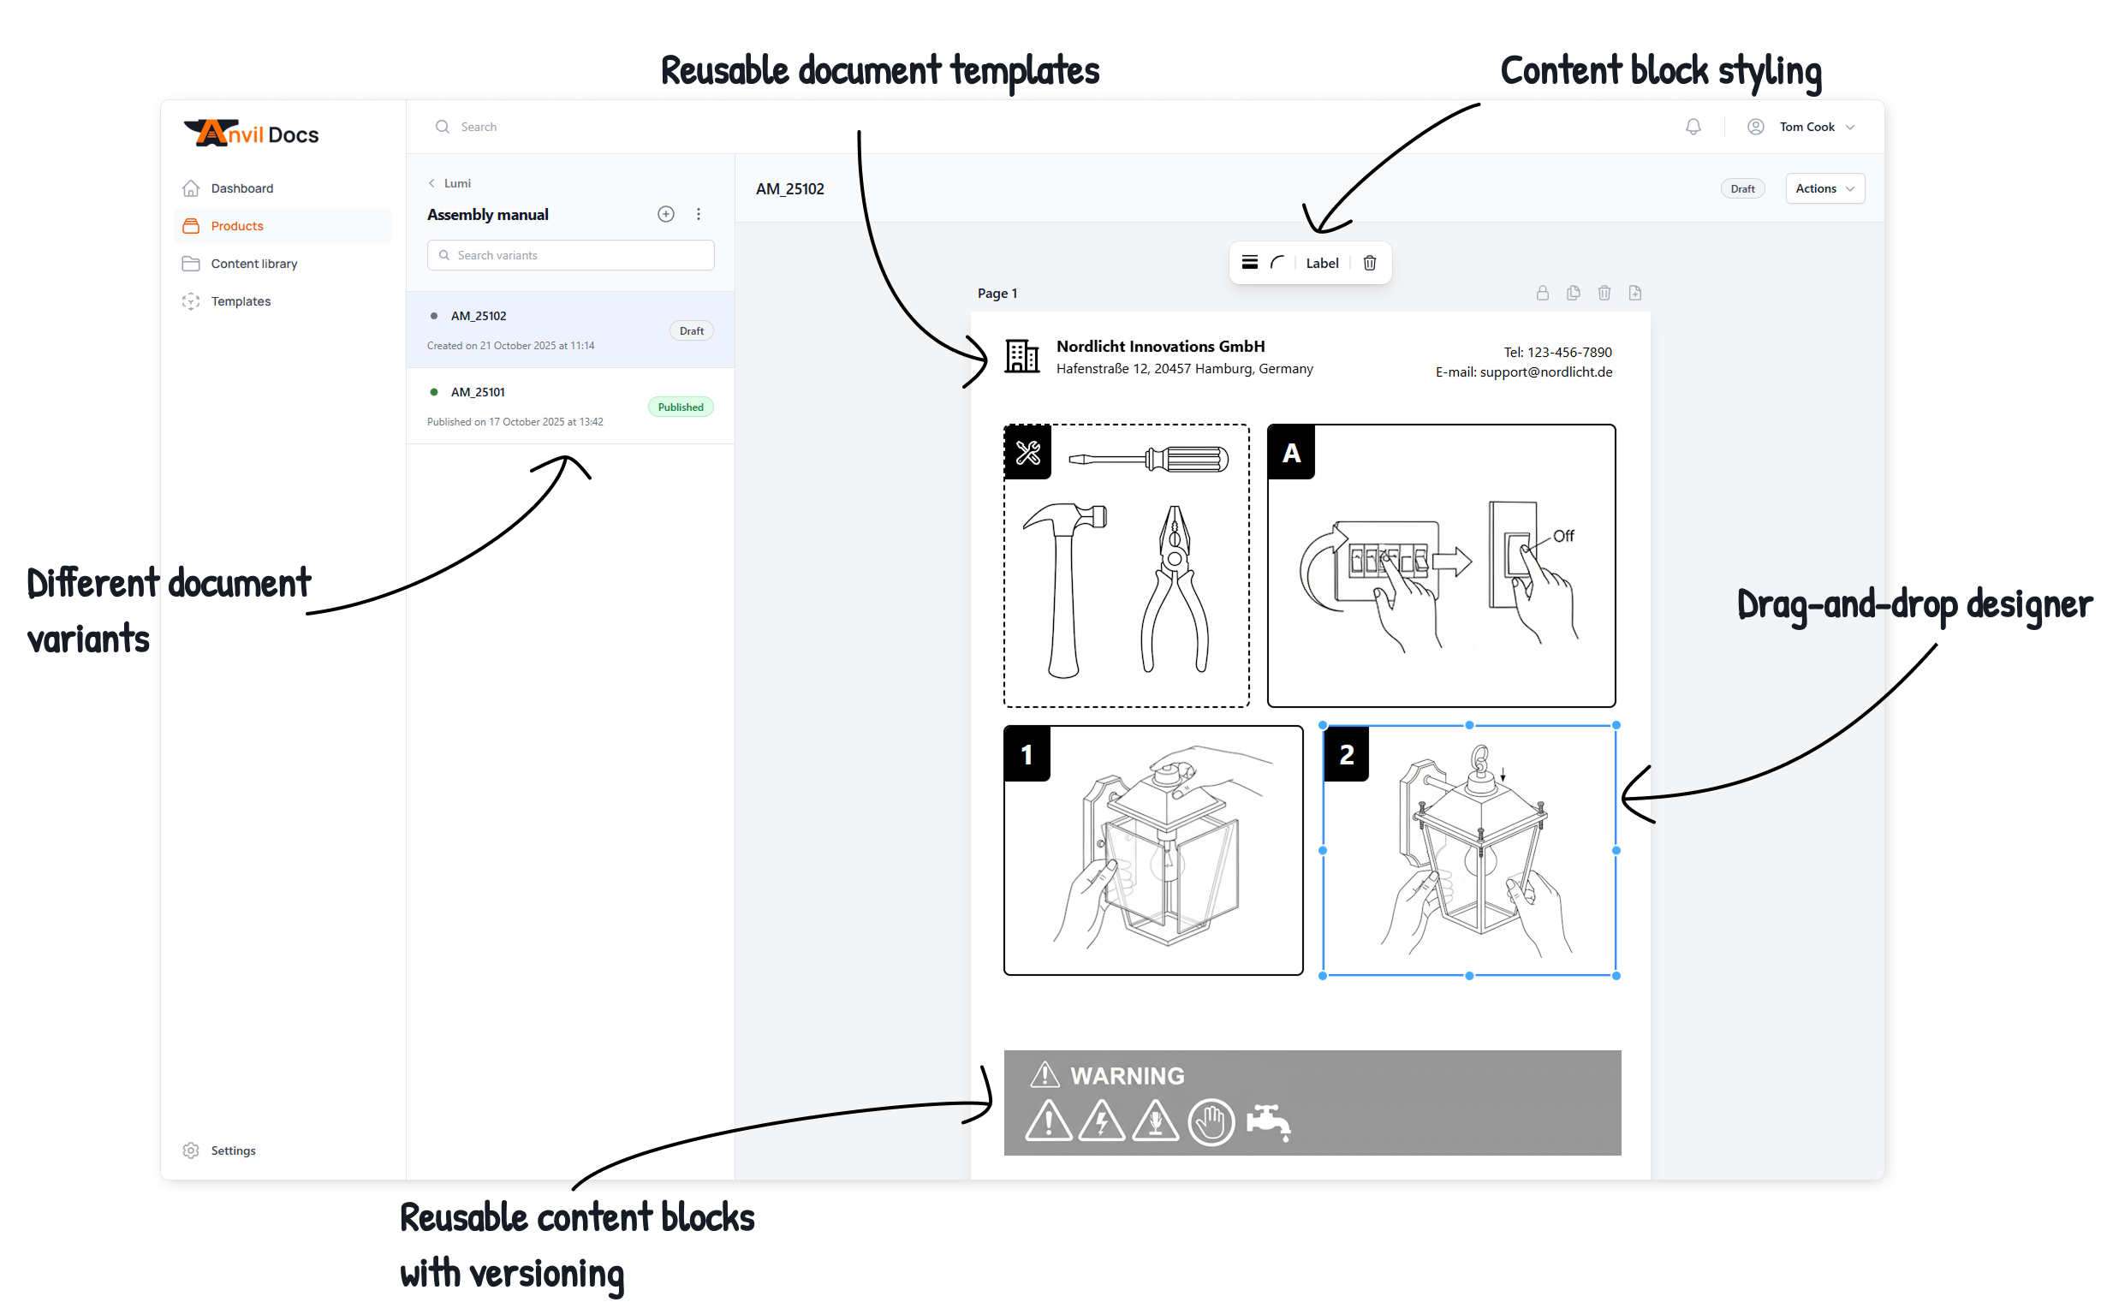Select the published AM_25101 variant
The height and width of the screenshot is (1308, 2101).
point(570,404)
